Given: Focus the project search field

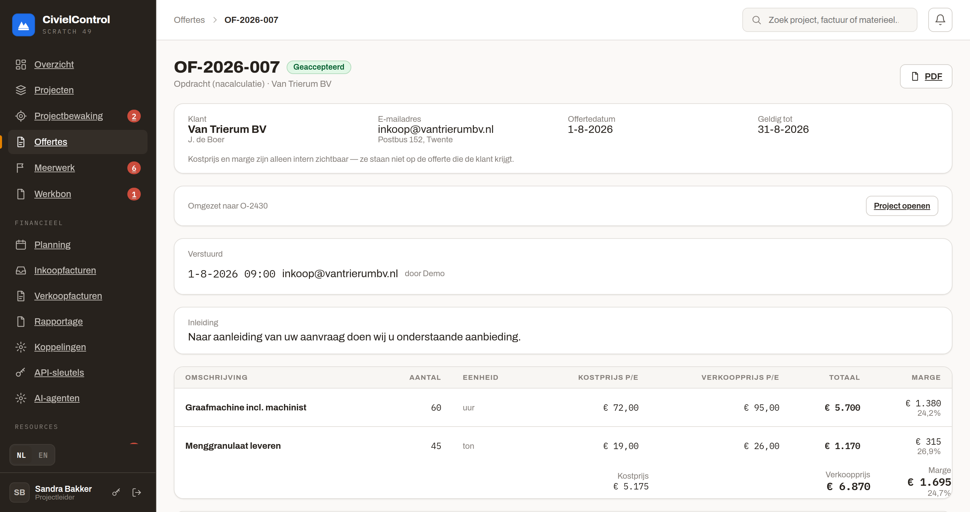Looking at the screenshot, I should coord(830,20).
